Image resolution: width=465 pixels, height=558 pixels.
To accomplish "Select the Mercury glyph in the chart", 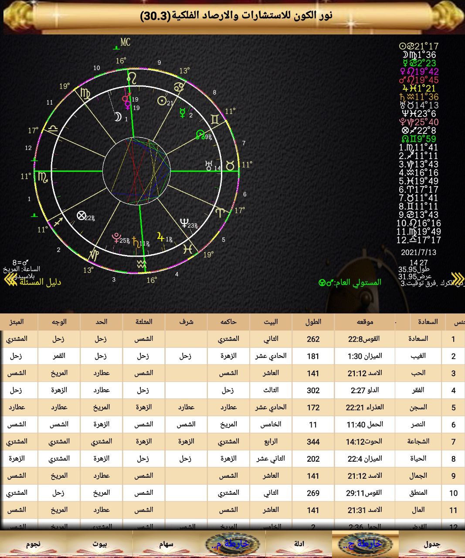I will (x=182, y=113).
